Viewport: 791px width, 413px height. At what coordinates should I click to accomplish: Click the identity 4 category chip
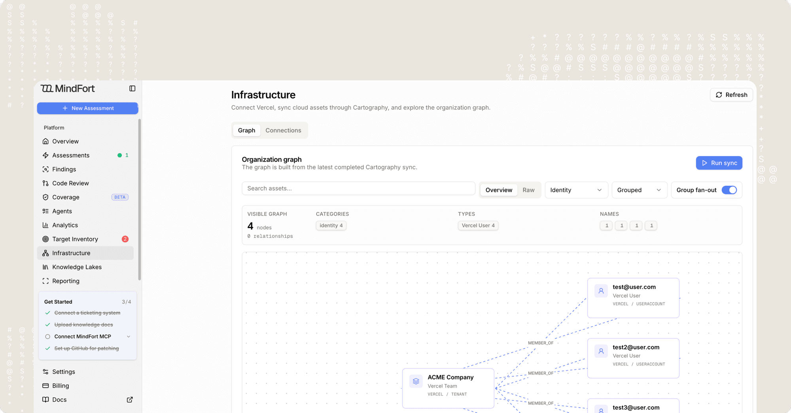331,226
